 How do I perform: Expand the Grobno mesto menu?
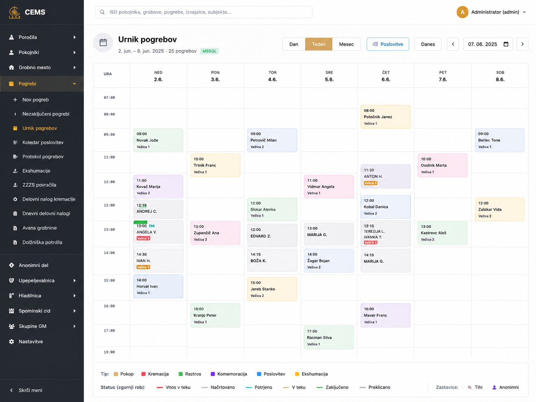(x=42, y=67)
